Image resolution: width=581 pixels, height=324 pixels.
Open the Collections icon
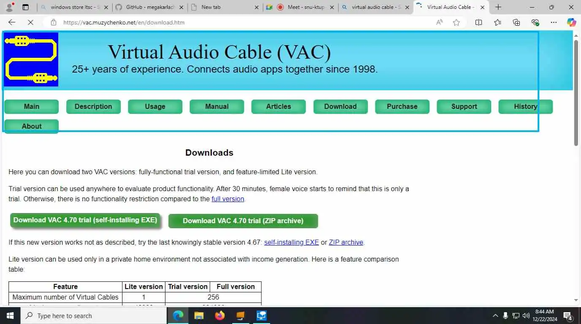click(x=516, y=22)
